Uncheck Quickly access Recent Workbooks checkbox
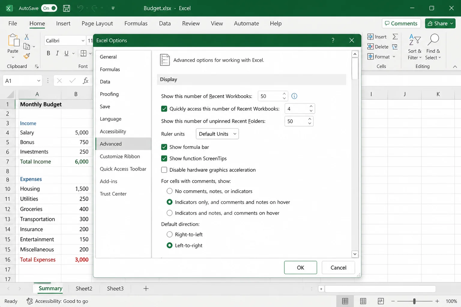The image size is (461, 307). (164, 109)
